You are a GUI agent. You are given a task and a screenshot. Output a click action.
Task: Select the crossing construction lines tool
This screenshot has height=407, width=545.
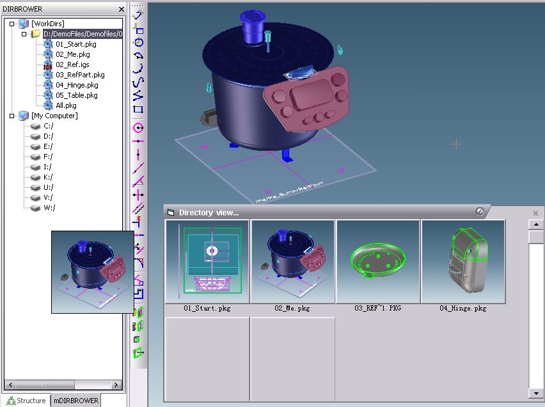pyautogui.click(x=138, y=194)
